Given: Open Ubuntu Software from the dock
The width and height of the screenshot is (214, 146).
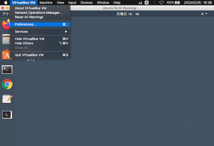Looking at the screenshot, I should [6, 54].
